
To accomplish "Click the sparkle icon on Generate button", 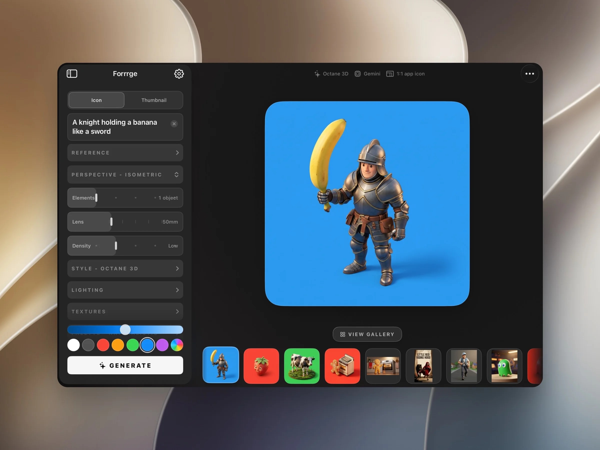I will (102, 365).
